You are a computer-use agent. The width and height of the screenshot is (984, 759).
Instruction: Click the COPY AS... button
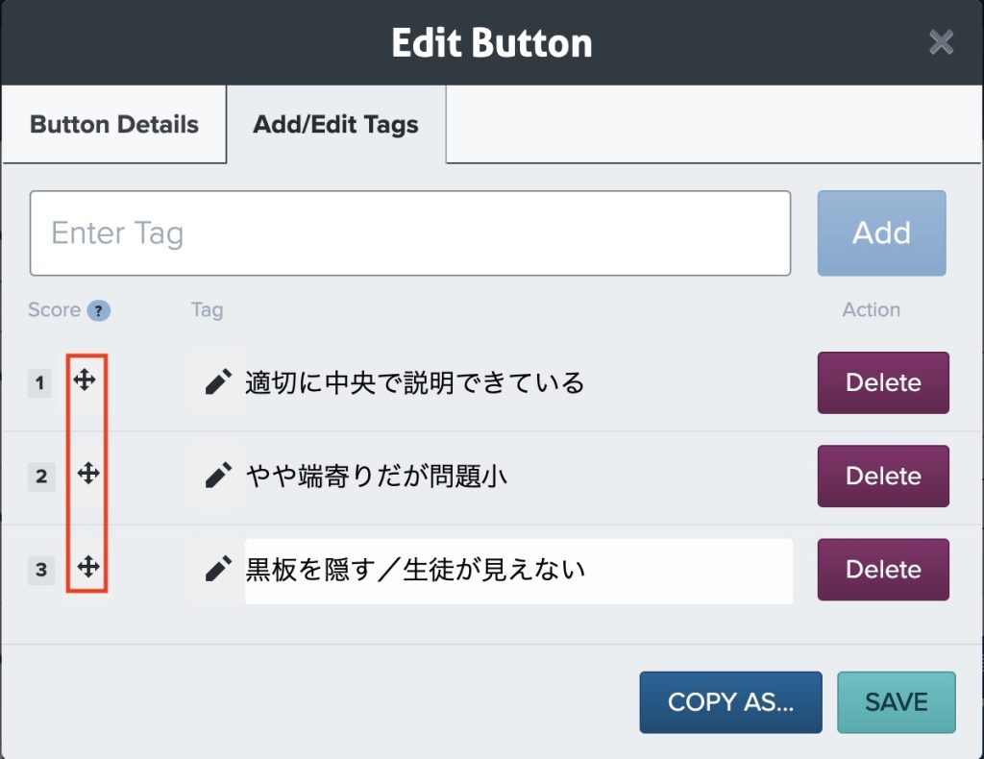(x=730, y=702)
